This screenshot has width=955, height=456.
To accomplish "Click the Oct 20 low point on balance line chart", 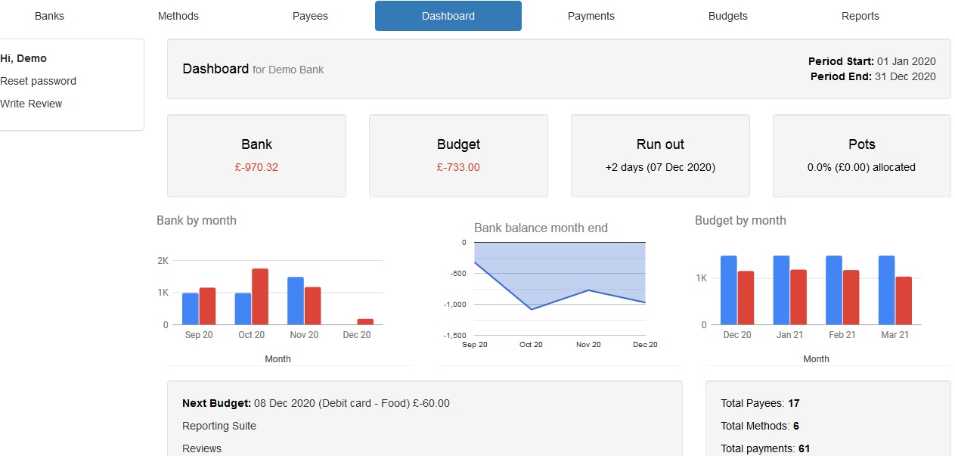I will 532,309.
